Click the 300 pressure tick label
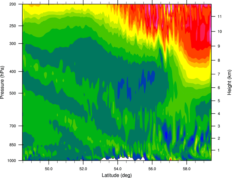Screen dimensions: 232x178 [x=13, y=44]
